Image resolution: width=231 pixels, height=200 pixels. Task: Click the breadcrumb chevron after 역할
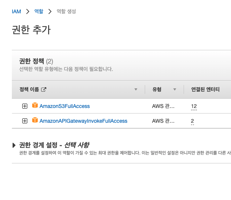(x=50, y=11)
